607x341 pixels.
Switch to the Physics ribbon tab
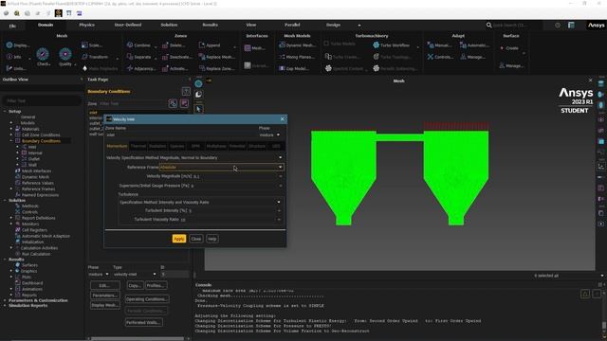click(86, 25)
